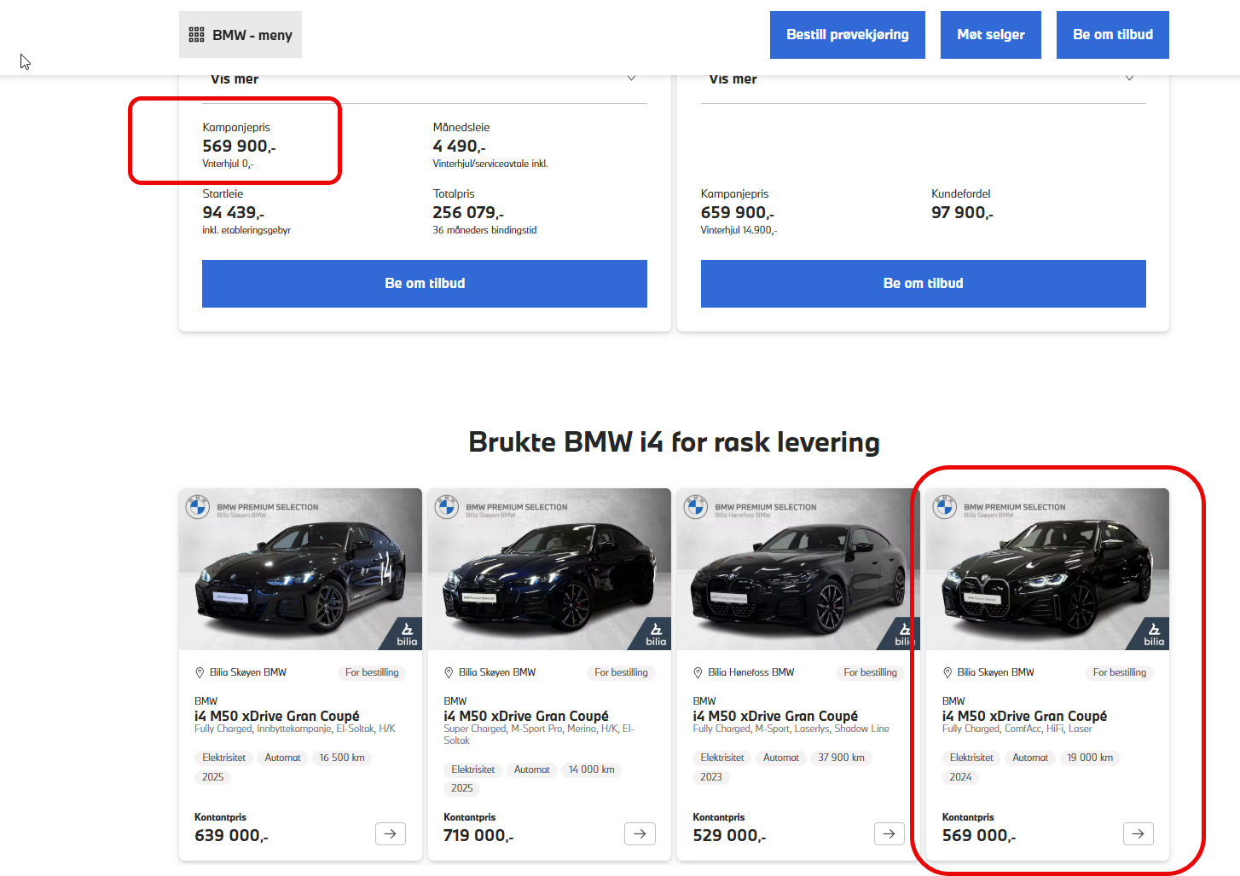Expand right Vis mer chevron
The height and width of the screenshot is (876, 1240).
[1129, 78]
